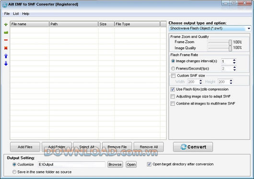
Task: Decrease the SWF Width value
Action: tap(200, 83)
